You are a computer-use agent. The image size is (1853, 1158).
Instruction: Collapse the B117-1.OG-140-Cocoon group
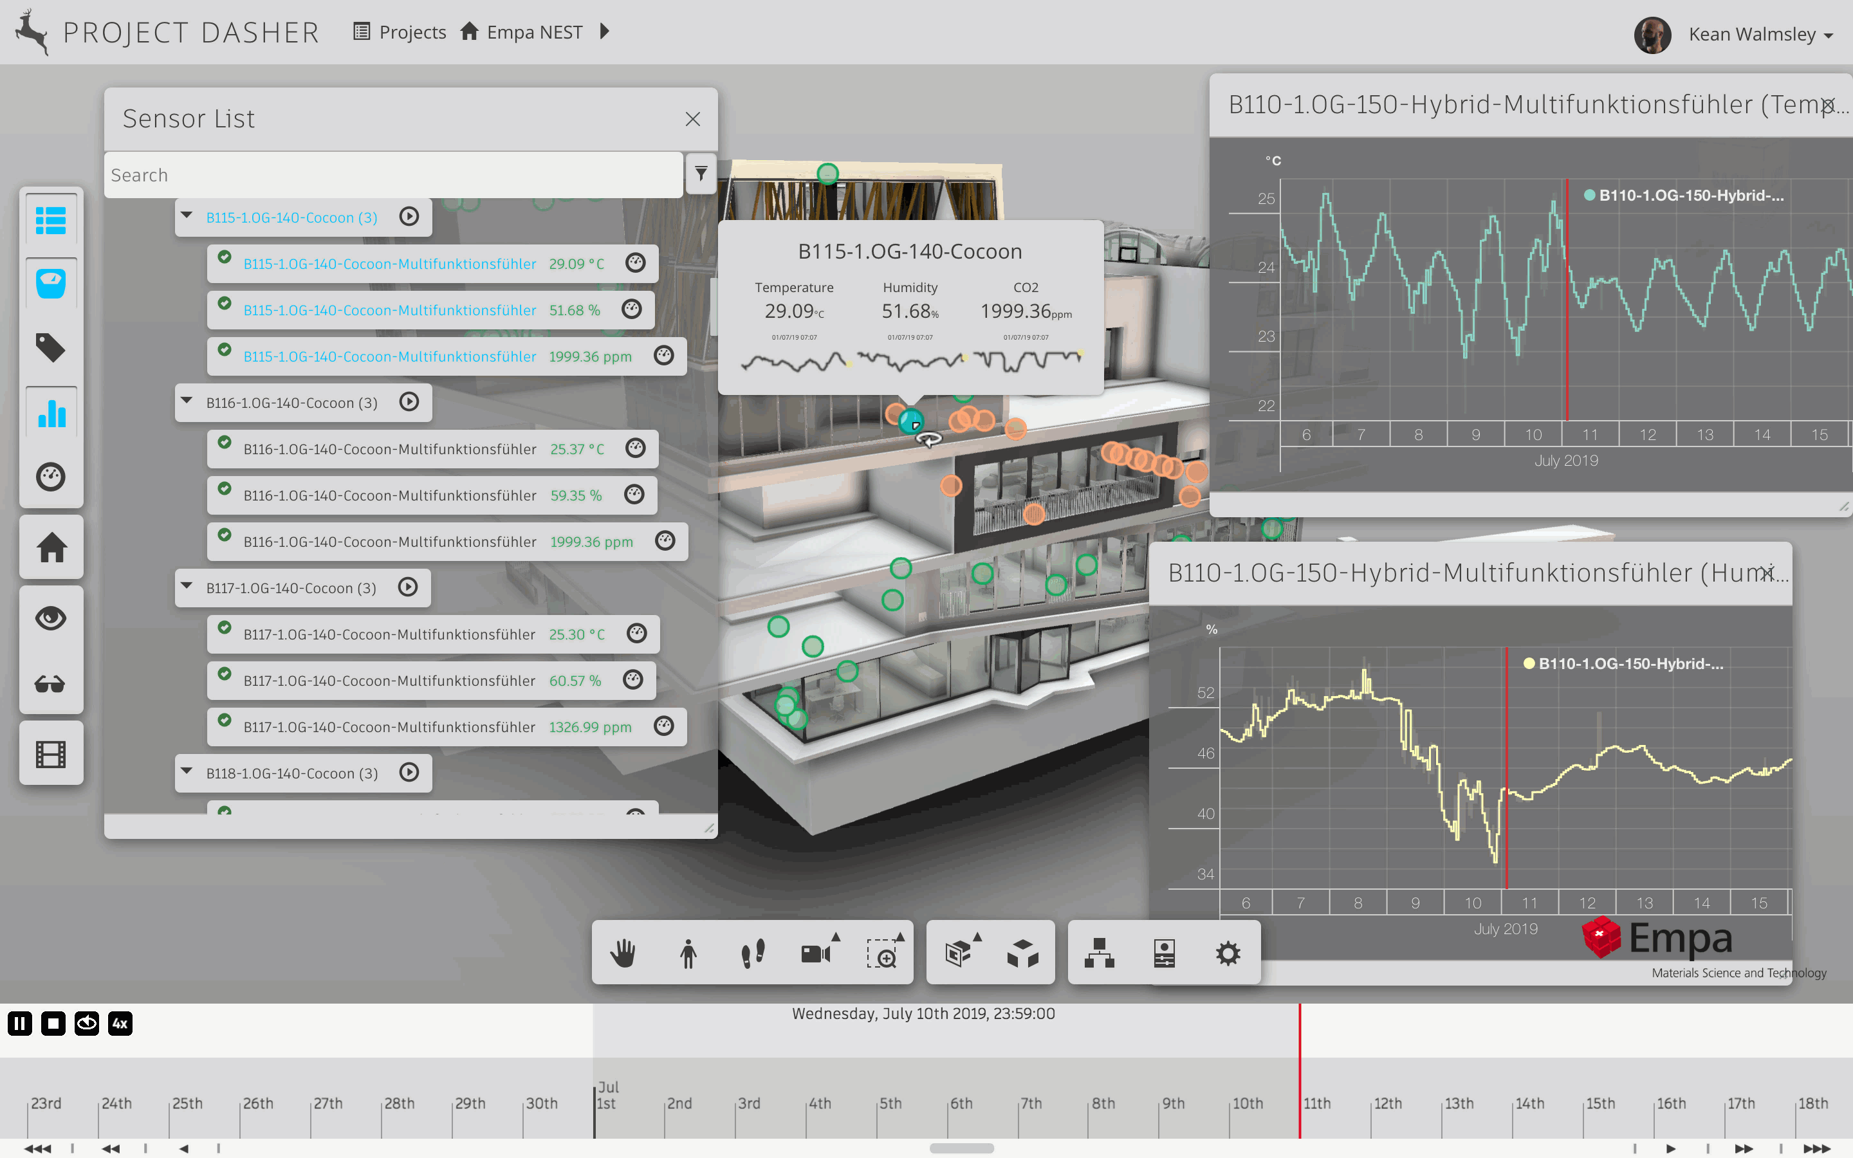click(187, 586)
